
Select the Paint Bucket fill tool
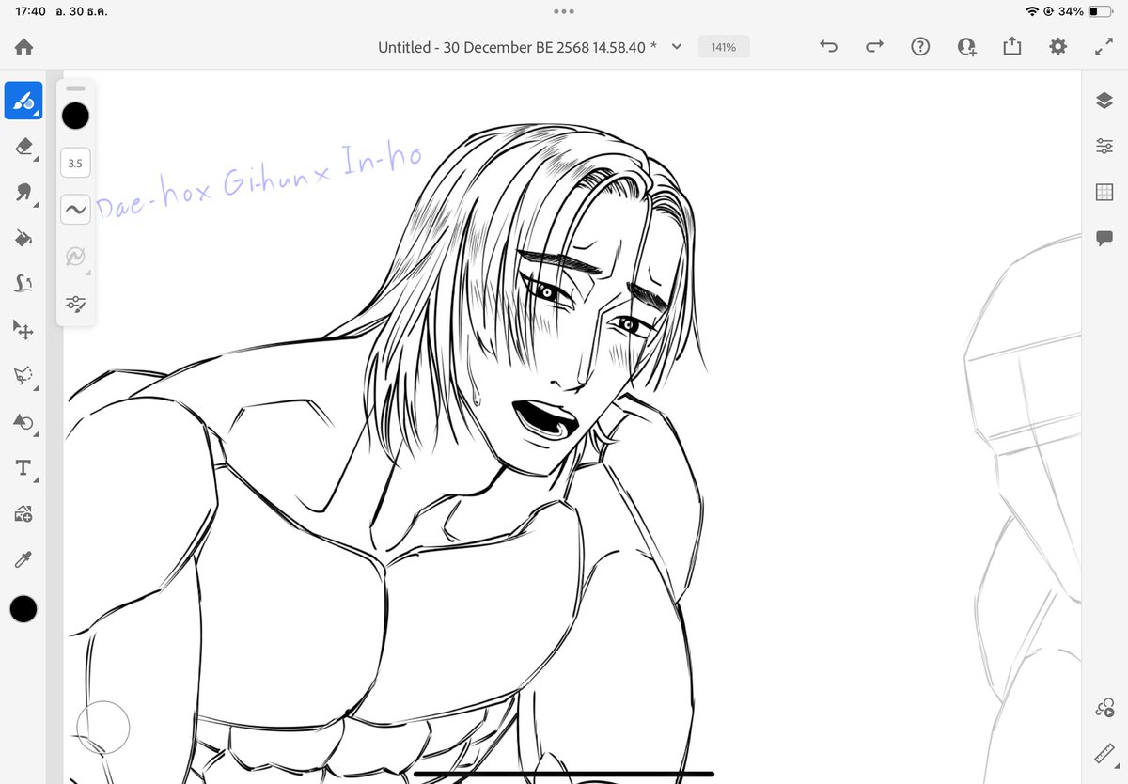[23, 238]
